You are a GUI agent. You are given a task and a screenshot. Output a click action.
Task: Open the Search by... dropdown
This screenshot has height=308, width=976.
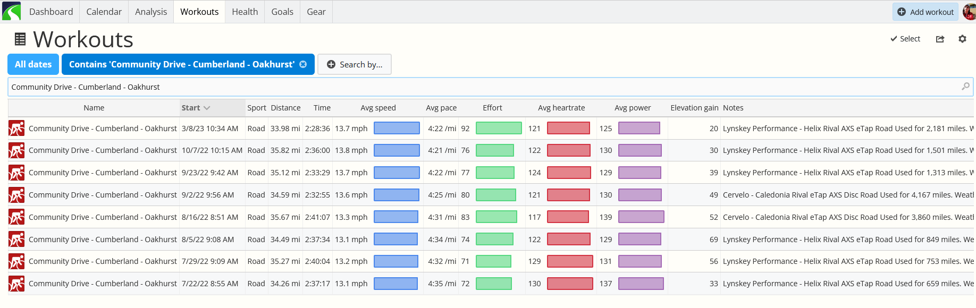pos(355,64)
